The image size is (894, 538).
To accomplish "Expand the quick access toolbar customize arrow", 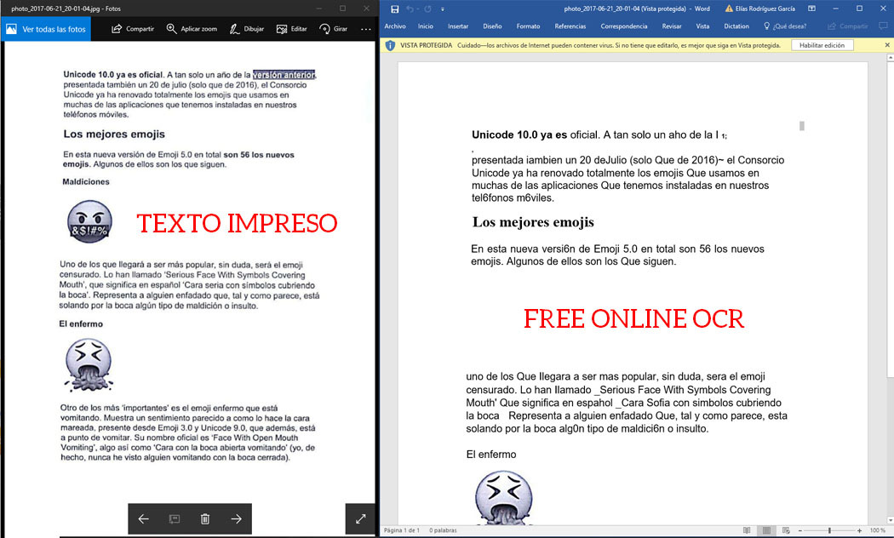I will pyautogui.click(x=441, y=9).
